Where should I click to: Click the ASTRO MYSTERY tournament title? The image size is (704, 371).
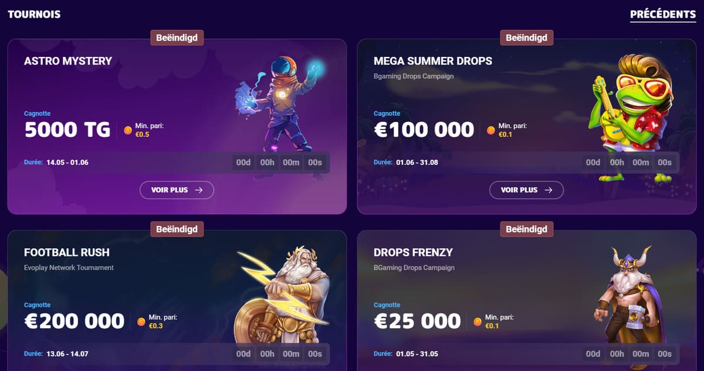[x=68, y=60]
